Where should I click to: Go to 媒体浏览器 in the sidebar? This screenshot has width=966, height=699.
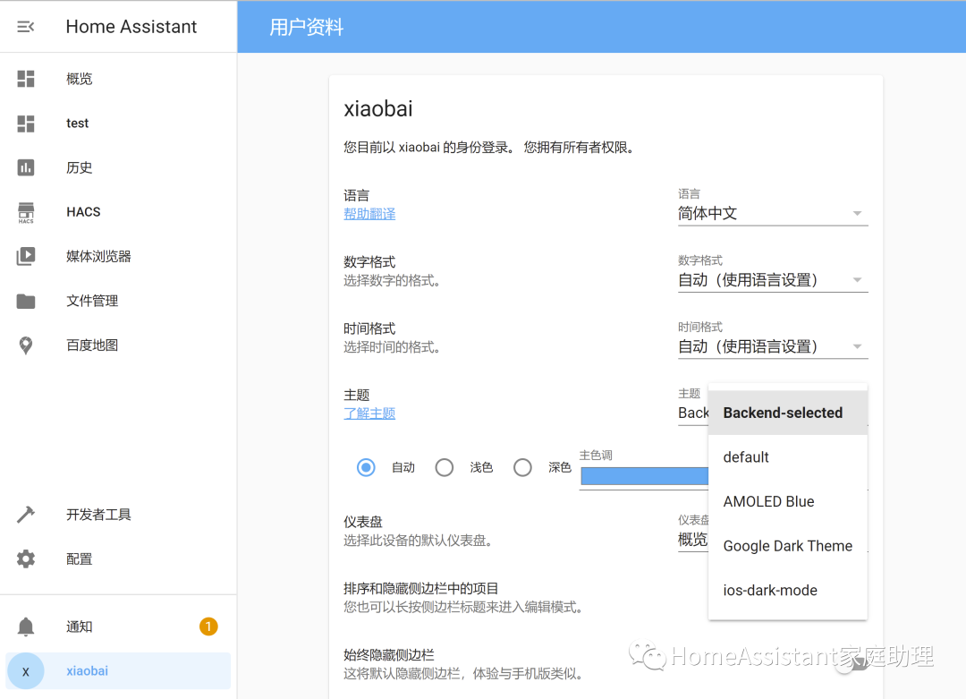click(x=118, y=257)
